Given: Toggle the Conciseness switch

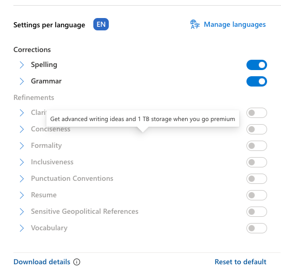Looking at the screenshot, I should click(257, 129).
